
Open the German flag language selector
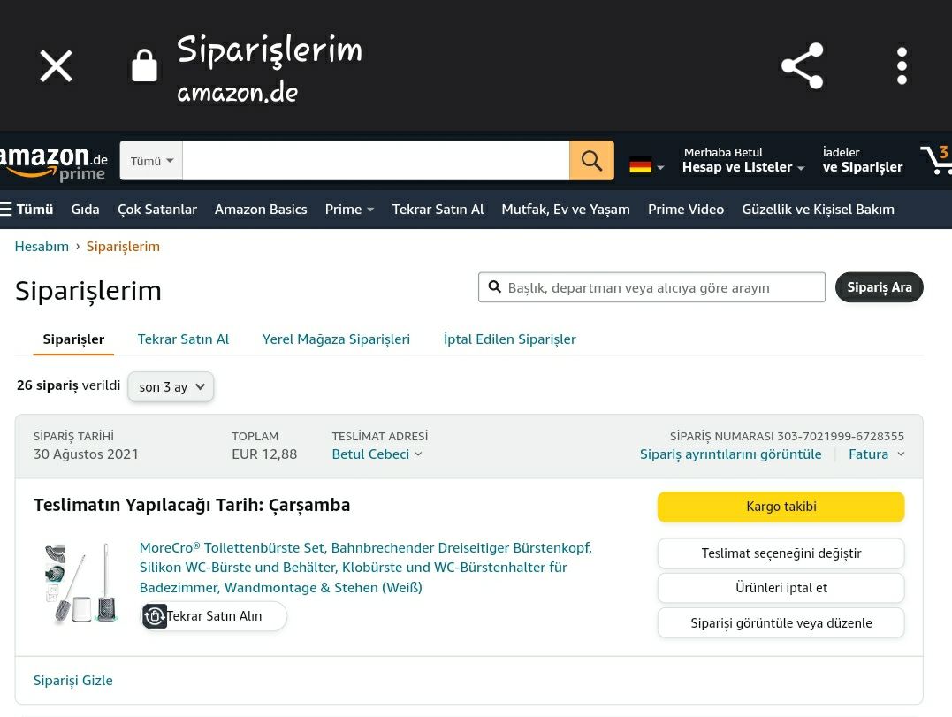(646, 164)
